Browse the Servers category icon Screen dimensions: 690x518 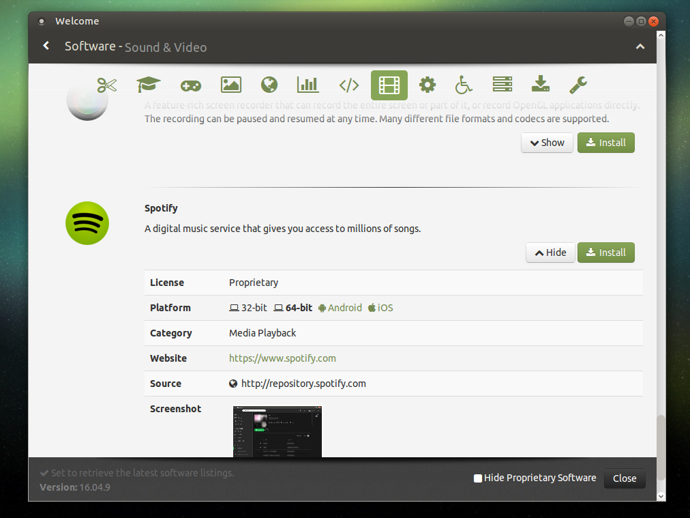tap(502, 85)
